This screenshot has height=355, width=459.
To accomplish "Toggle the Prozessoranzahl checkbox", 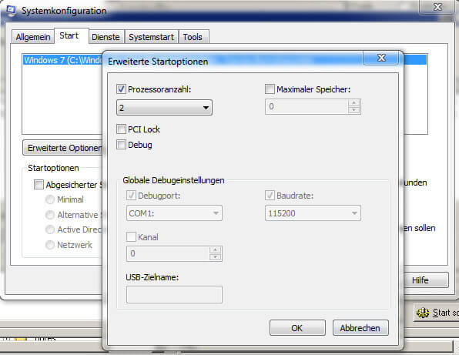I will [121, 89].
